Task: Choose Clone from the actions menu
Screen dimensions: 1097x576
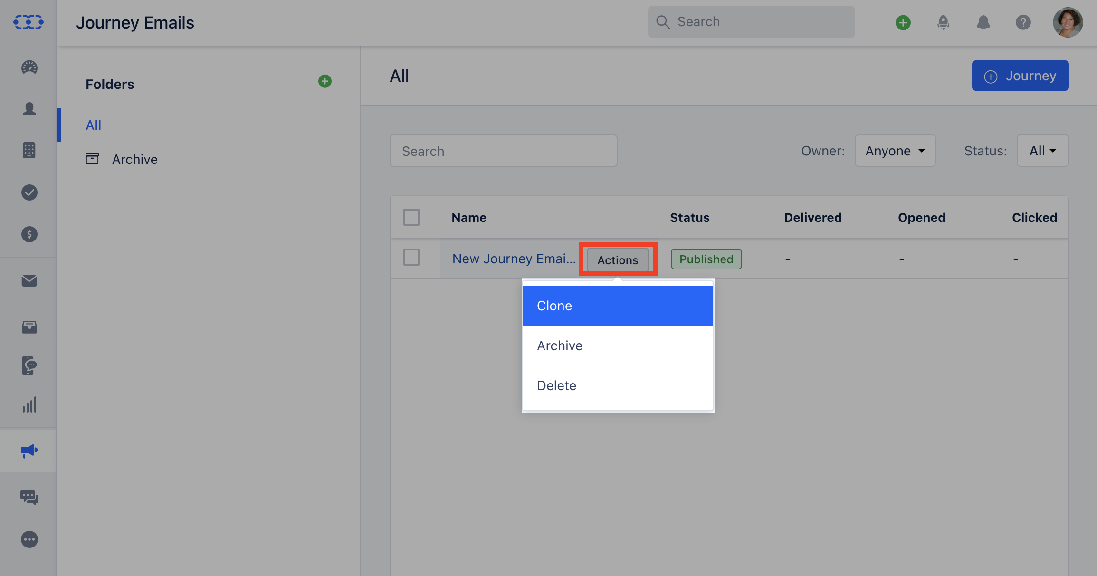Action: [617, 306]
